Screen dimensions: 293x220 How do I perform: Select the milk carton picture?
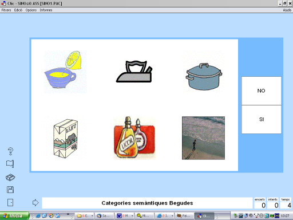pos(65,138)
